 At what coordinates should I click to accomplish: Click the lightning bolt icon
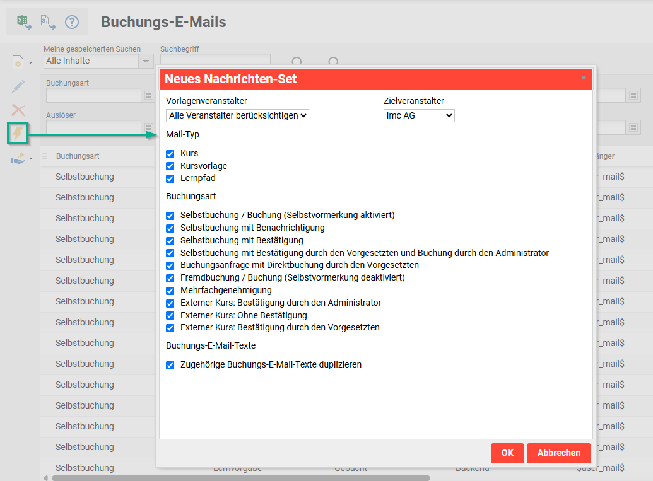(x=18, y=134)
